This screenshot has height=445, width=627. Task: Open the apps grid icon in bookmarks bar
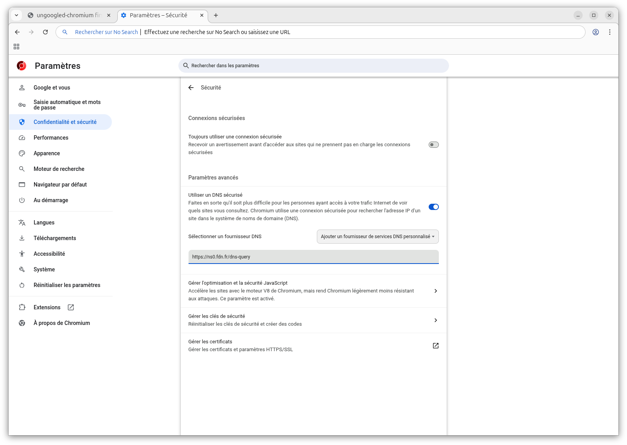[16, 47]
